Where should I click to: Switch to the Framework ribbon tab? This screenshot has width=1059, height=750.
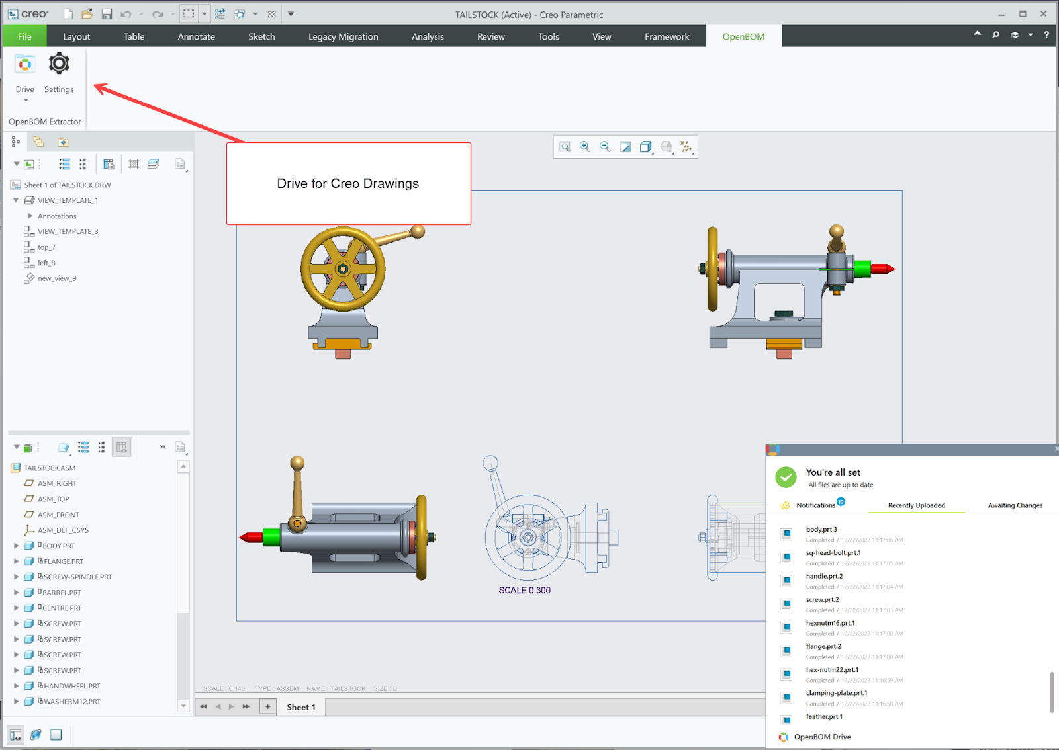(667, 36)
